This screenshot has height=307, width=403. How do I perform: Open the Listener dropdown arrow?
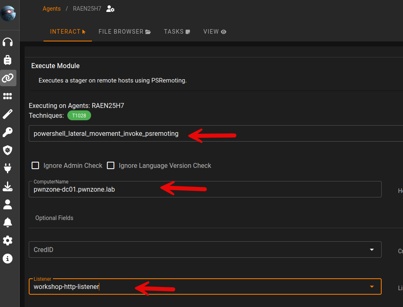point(371,286)
